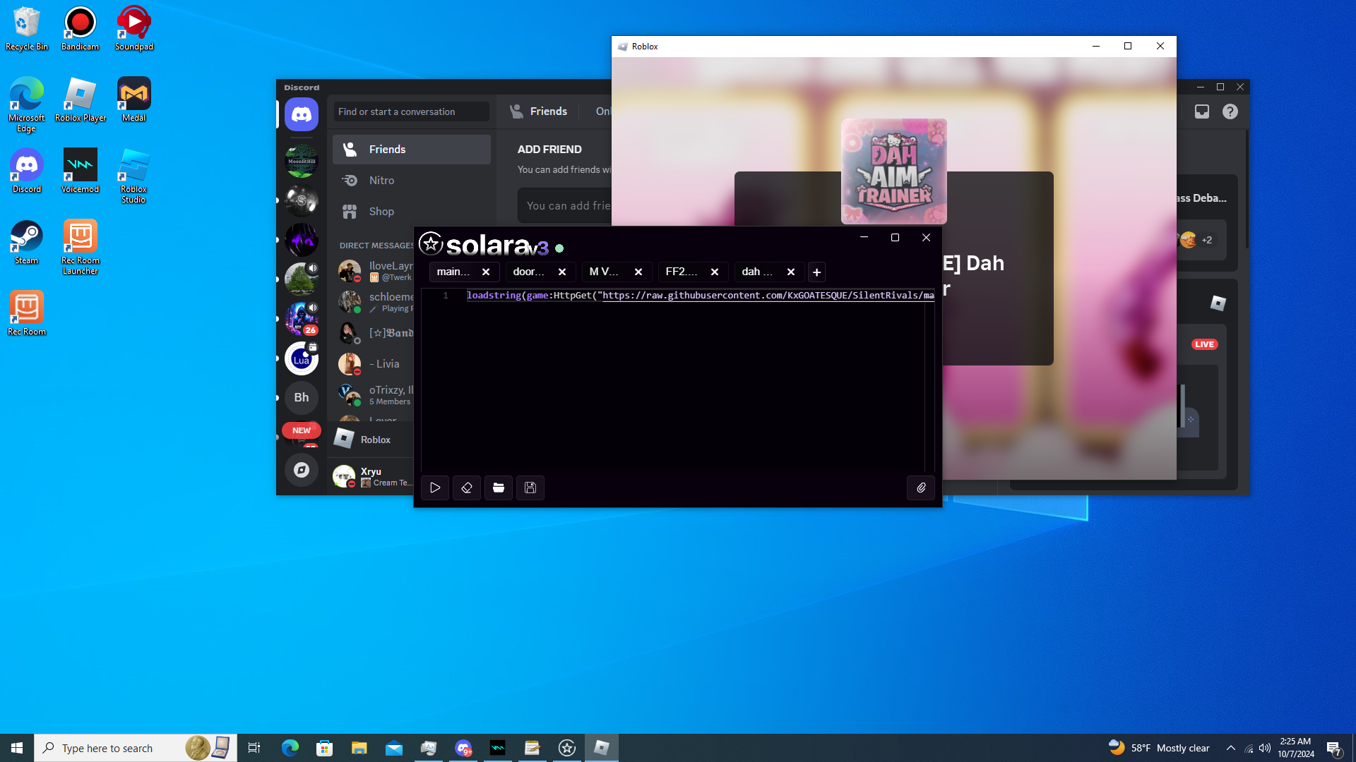
Task: Show hidden system tray icons chevron
Action: (x=1231, y=748)
